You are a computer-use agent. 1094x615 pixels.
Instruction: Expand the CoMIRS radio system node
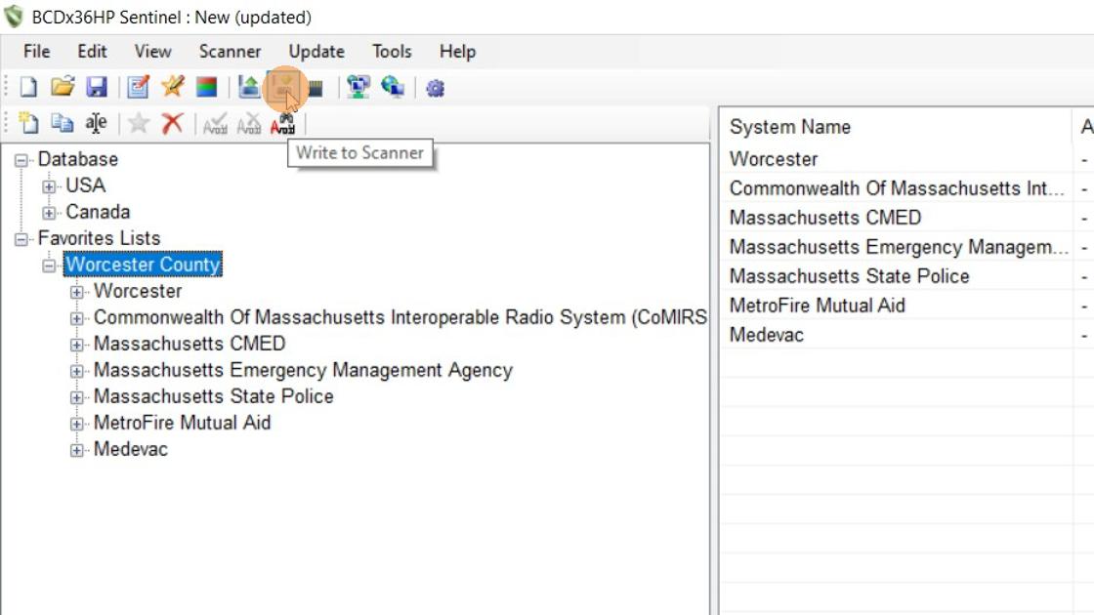77,318
